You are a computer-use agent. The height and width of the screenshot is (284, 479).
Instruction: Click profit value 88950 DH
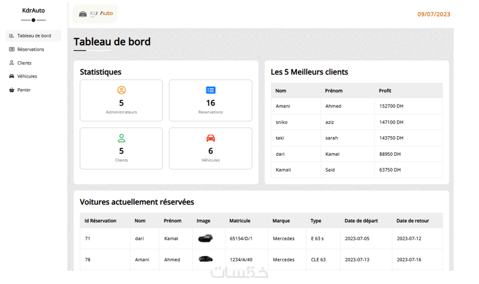(x=390, y=154)
